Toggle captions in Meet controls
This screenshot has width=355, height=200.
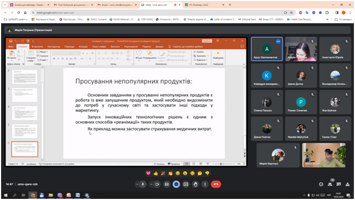coord(167,184)
